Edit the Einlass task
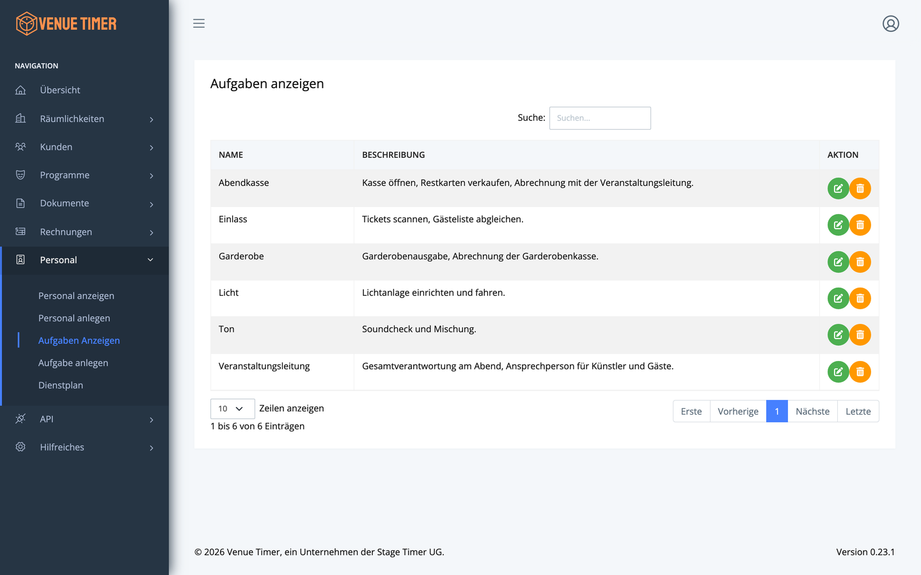921x575 pixels. [x=838, y=225]
